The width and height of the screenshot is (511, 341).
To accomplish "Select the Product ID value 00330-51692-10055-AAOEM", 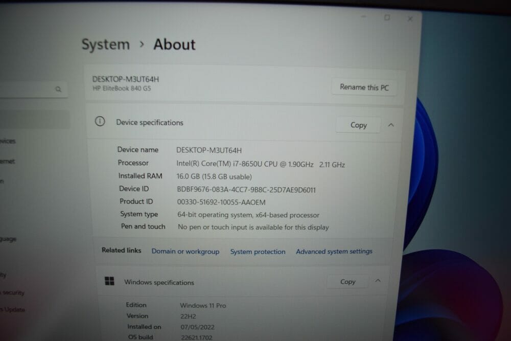I will 221,202.
